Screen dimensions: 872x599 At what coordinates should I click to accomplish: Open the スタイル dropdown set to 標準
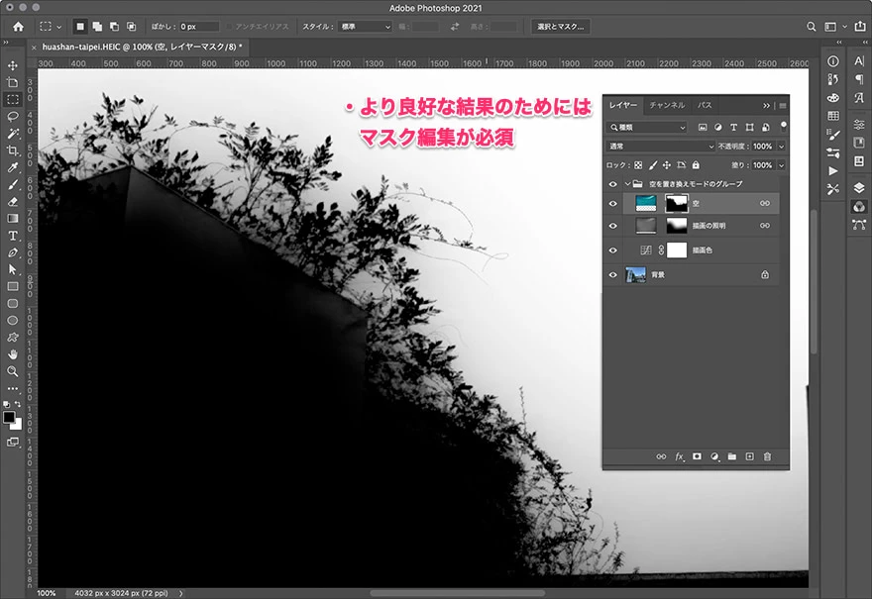click(x=364, y=27)
